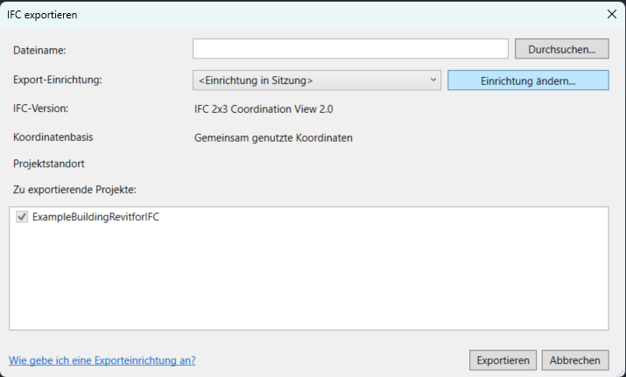Viewport: 626px width, 377px height.
Task: Click the Zu exportierende Projekte label
Action: pyautogui.click(x=70, y=188)
